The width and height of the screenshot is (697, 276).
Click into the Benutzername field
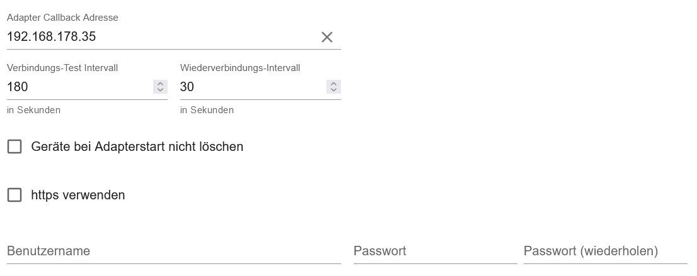(x=173, y=251)
